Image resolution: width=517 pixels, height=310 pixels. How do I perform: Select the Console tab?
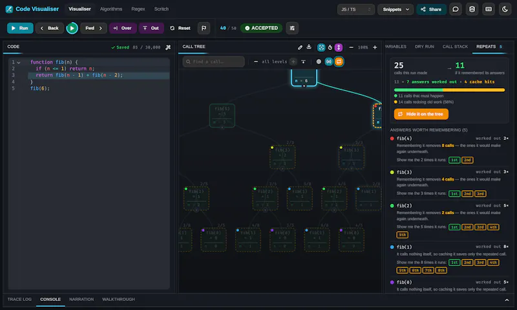click(50, 300)
